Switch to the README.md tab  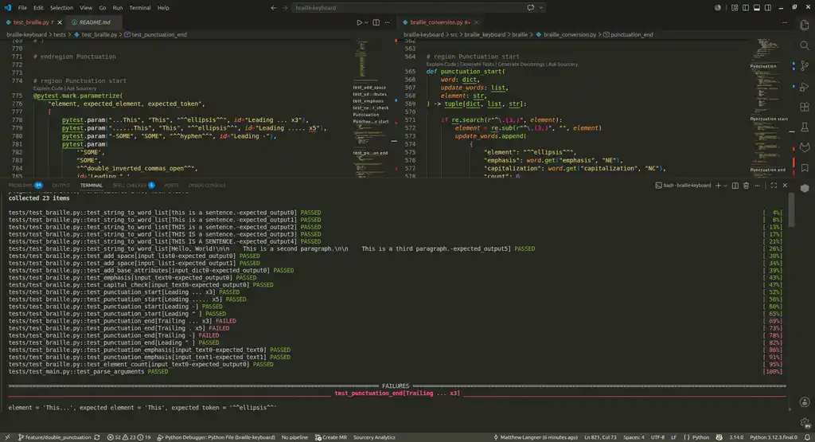point(94,22)
